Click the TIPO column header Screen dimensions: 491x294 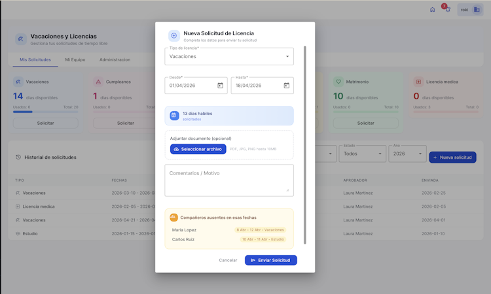coord(20,180)
